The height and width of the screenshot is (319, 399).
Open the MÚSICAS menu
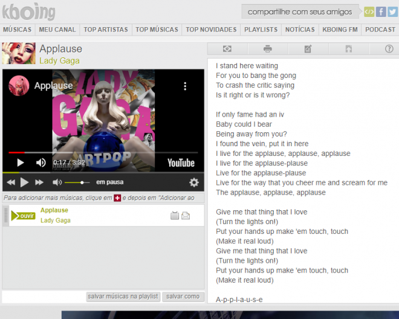(x=18, y=30)
